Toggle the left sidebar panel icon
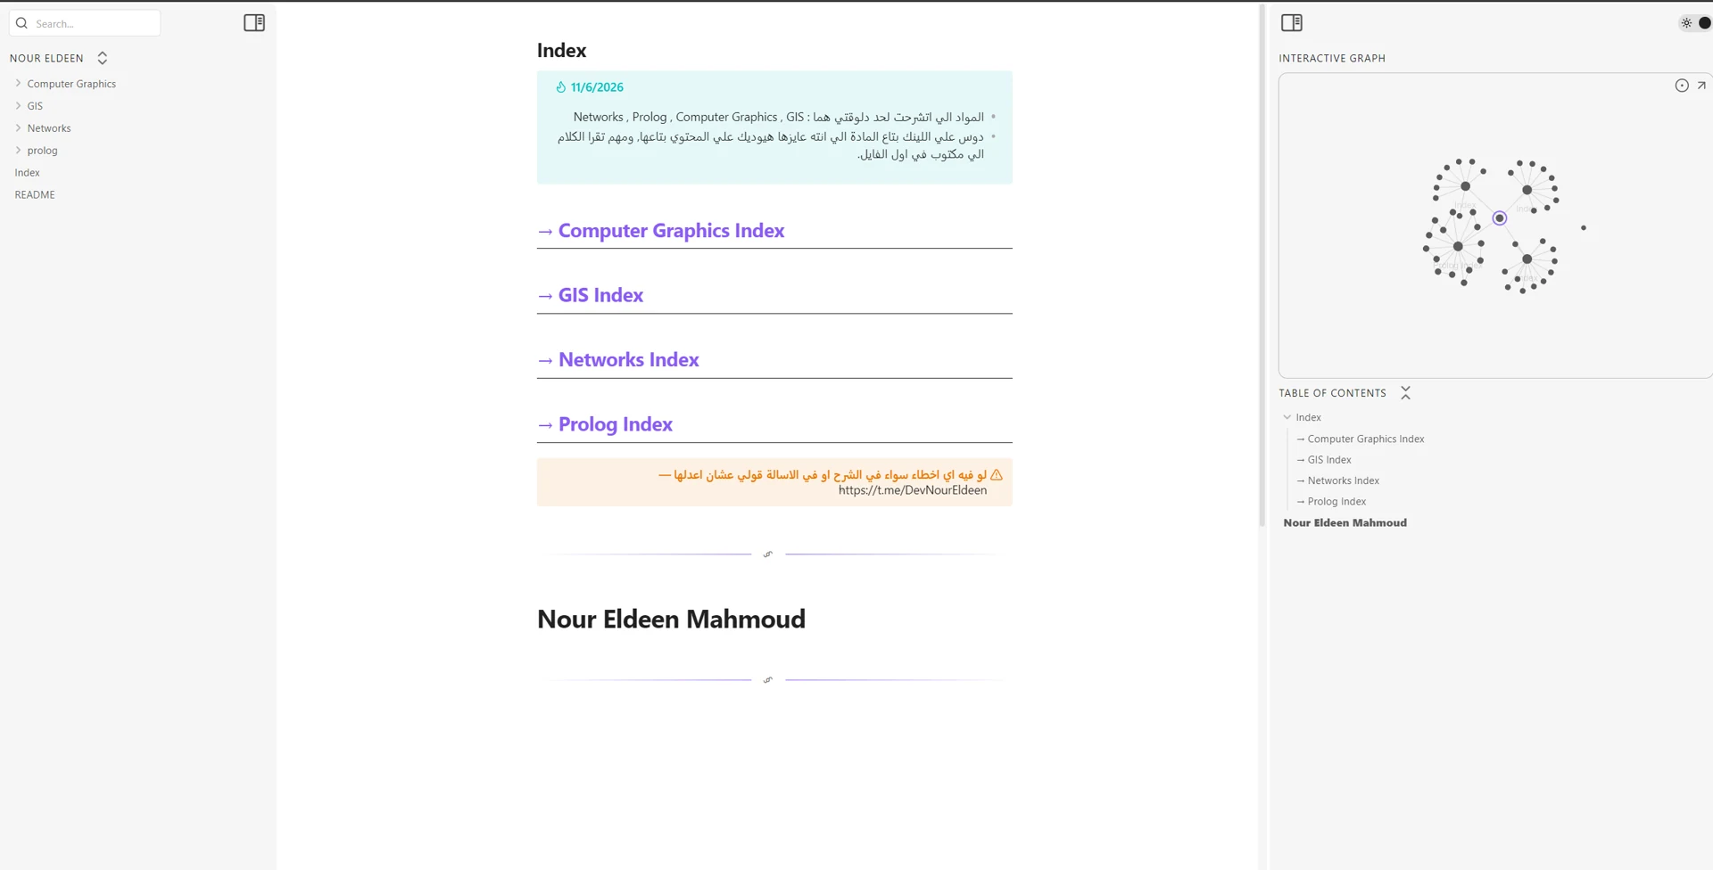Viewport: 1713px width, 870px height. pyautogui.click(x=254, y=23)
